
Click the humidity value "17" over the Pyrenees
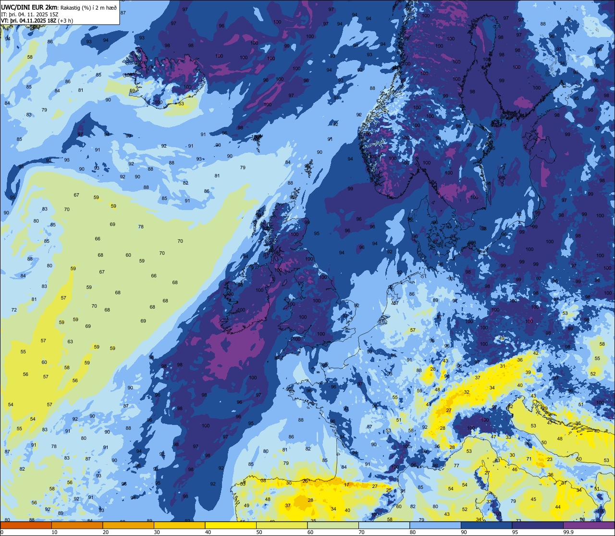[347, 485]
